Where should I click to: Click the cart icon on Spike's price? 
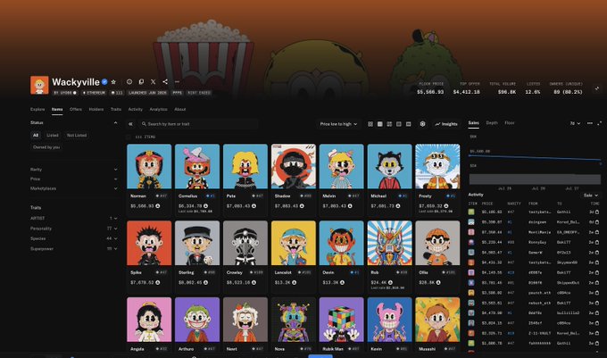click(158, 282)
